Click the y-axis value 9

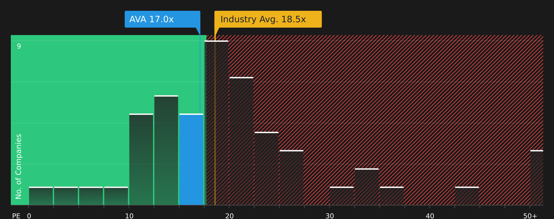[x=19, y=46]
